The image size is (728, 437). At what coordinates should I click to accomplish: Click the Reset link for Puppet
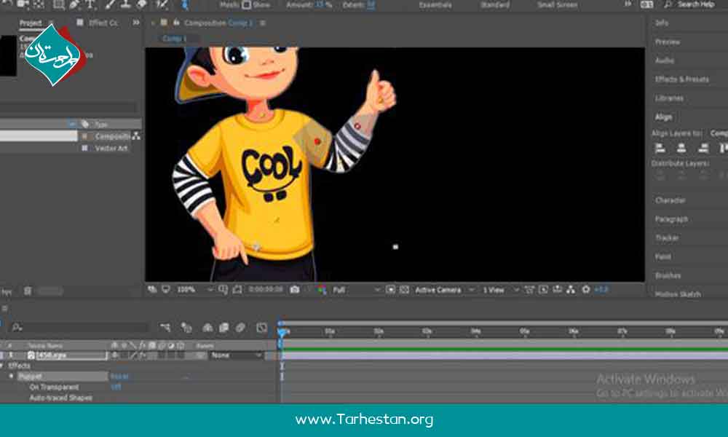119,377
